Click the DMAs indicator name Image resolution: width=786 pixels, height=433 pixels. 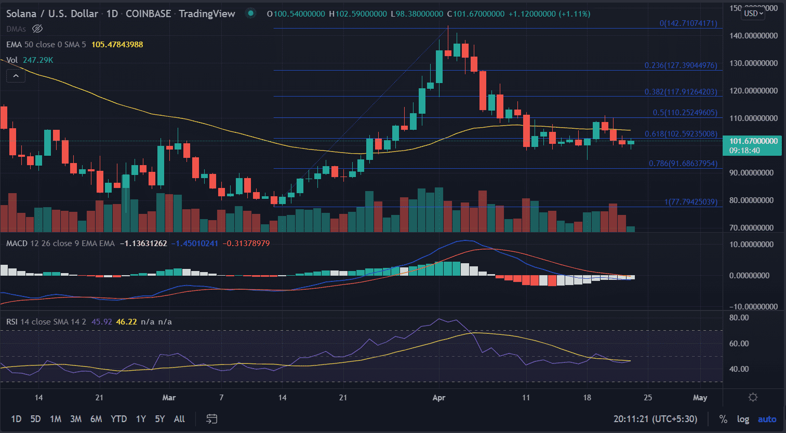[x=16, y=29]
